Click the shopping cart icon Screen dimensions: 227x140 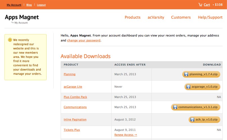coord(200,4)
